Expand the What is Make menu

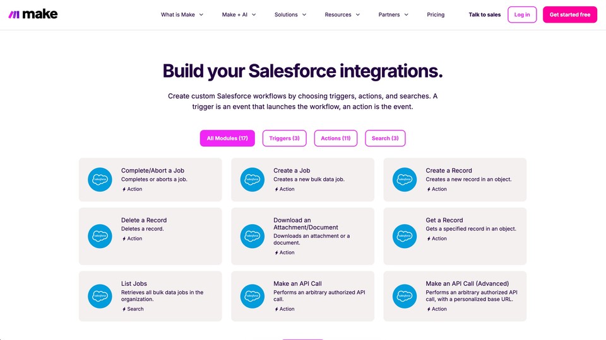tap(182, 14)
